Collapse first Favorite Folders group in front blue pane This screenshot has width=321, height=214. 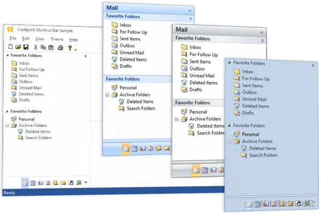(230, 63)
